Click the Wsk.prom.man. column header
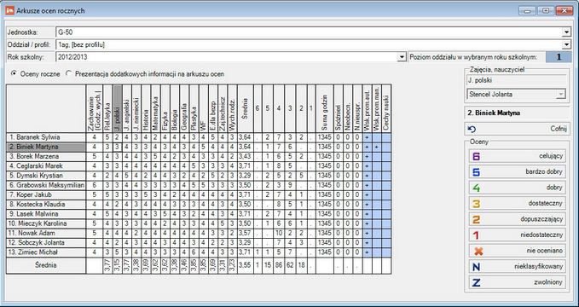 click(377, 108)
